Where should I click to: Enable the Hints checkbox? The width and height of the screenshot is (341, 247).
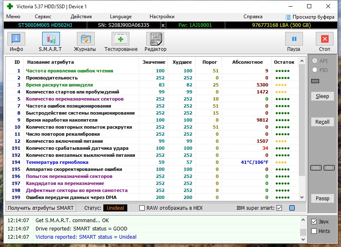pos(314,231)
